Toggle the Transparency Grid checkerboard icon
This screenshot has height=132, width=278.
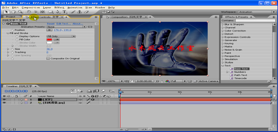[x=195, y=81]
